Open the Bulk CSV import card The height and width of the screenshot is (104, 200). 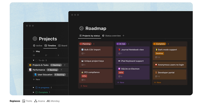click(x=96, y=51)
